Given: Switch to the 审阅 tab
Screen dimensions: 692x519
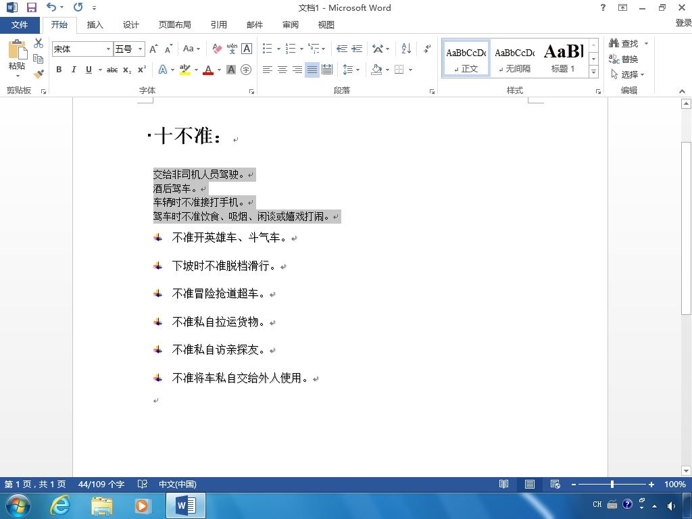Looking at the screenshot, I should pos(291,25).
